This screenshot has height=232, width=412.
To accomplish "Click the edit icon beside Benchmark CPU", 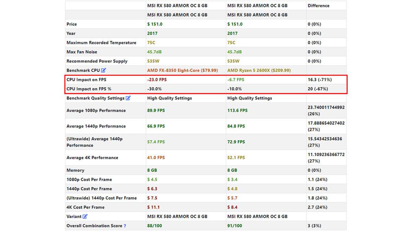I will (x=104, y=70).
